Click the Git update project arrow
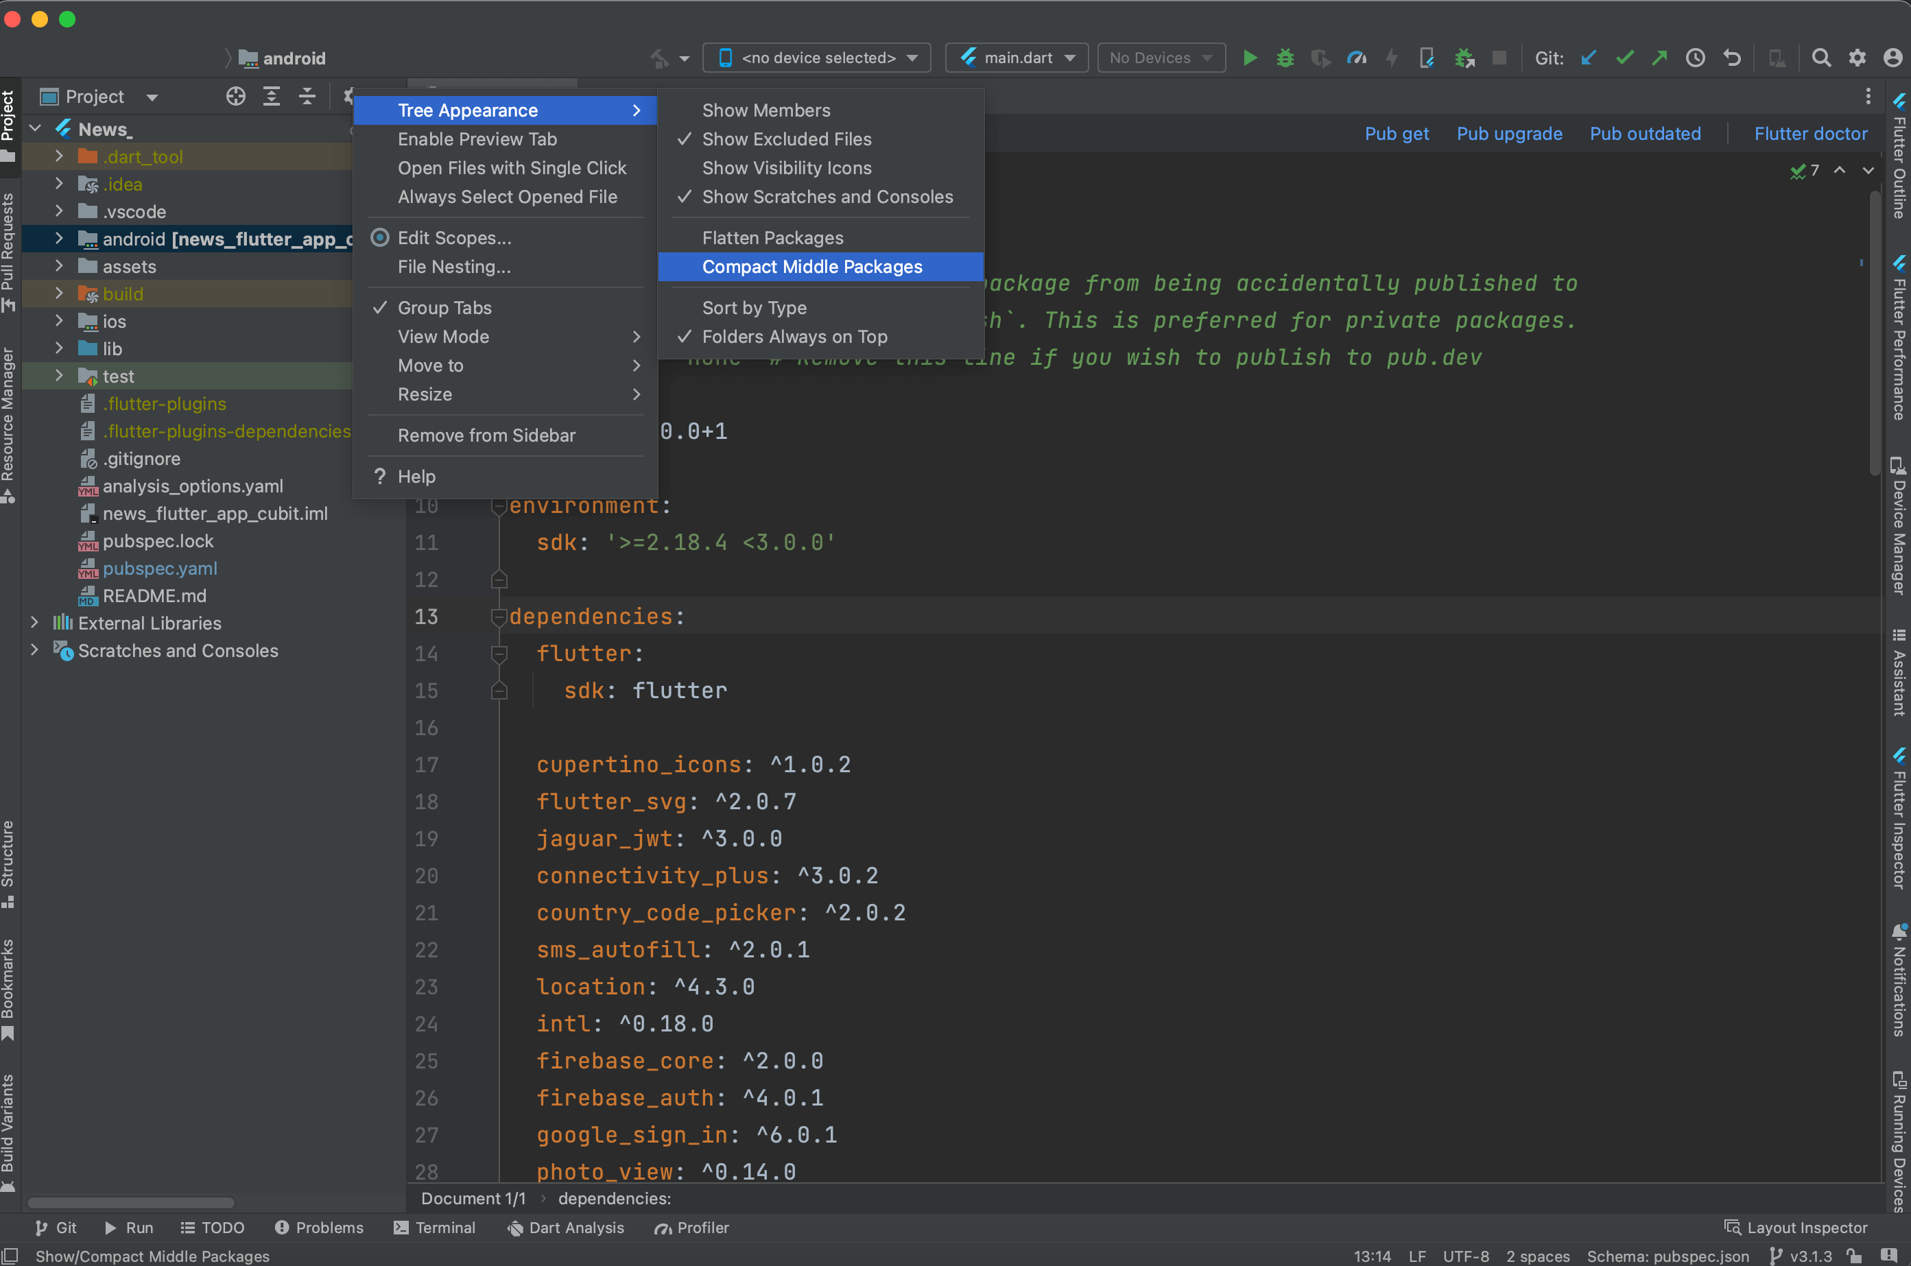The image size is (1911, 1266). click(1588, 58)
